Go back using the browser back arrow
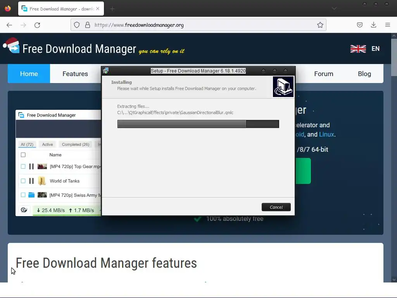The height and width of the screenshot is (298, 397). (x=9, y=25)
